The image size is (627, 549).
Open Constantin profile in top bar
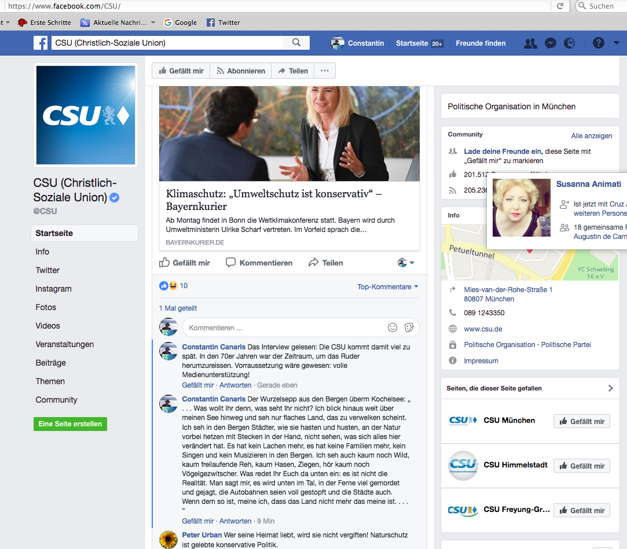[357, 43]
